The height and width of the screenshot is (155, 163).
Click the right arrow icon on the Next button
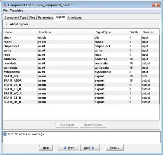pyautogui.click(x=93, y=148)
